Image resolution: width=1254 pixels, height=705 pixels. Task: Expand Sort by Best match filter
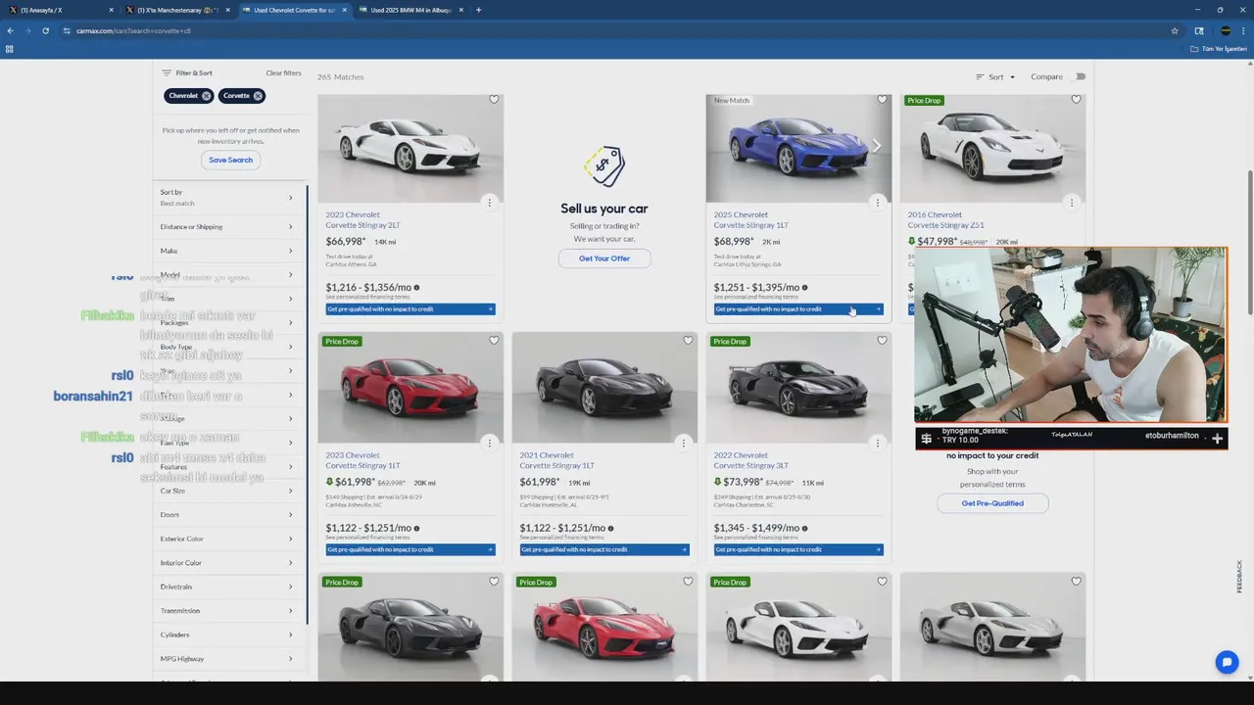pos(230,198)
